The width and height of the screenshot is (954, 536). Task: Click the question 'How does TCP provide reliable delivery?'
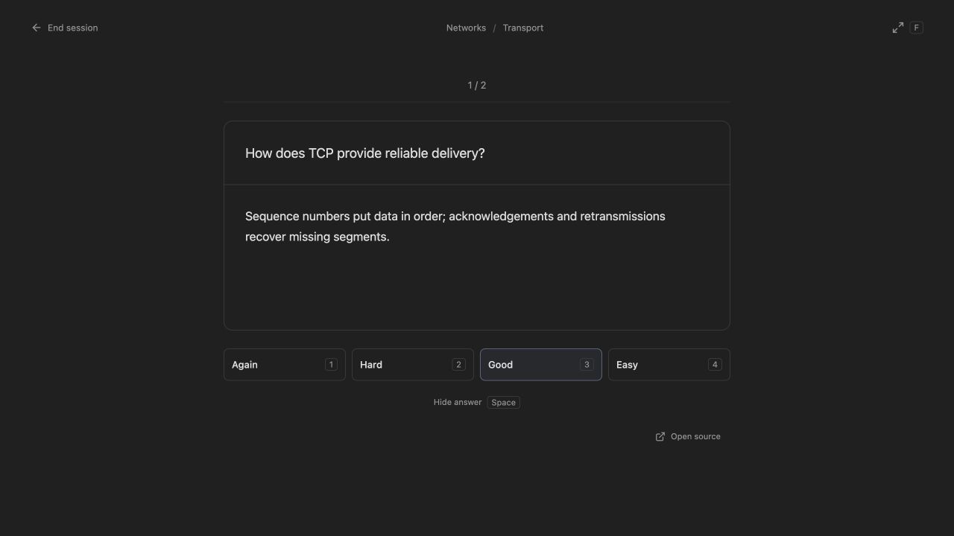pos(365,153)
